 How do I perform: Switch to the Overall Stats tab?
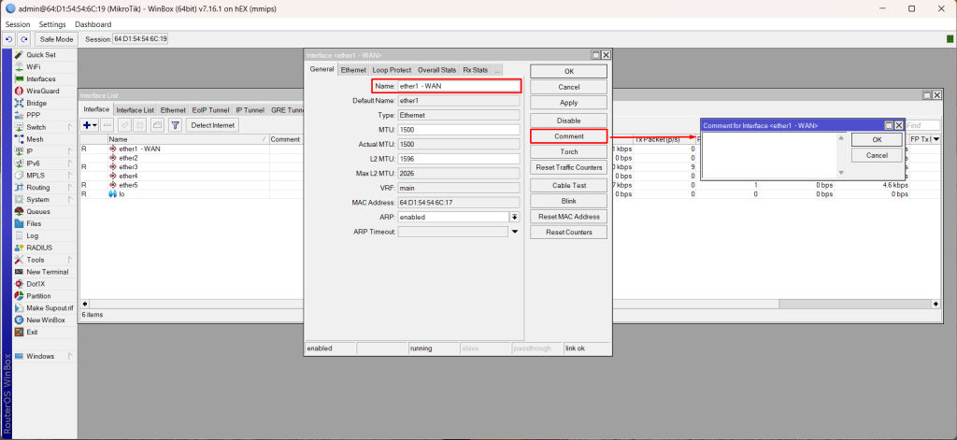tap(437, 70)
